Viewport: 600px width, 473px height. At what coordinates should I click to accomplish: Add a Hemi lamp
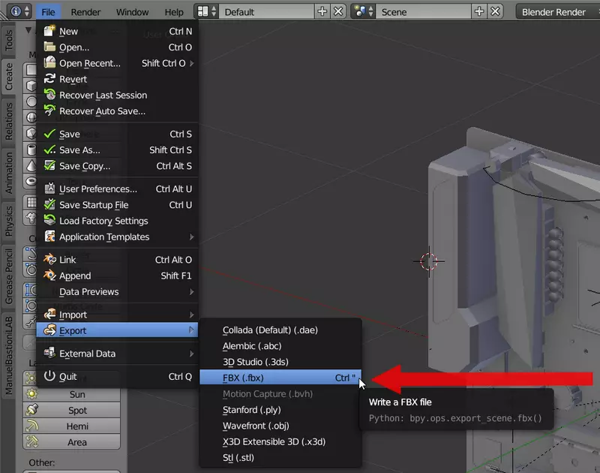point(77,426)
